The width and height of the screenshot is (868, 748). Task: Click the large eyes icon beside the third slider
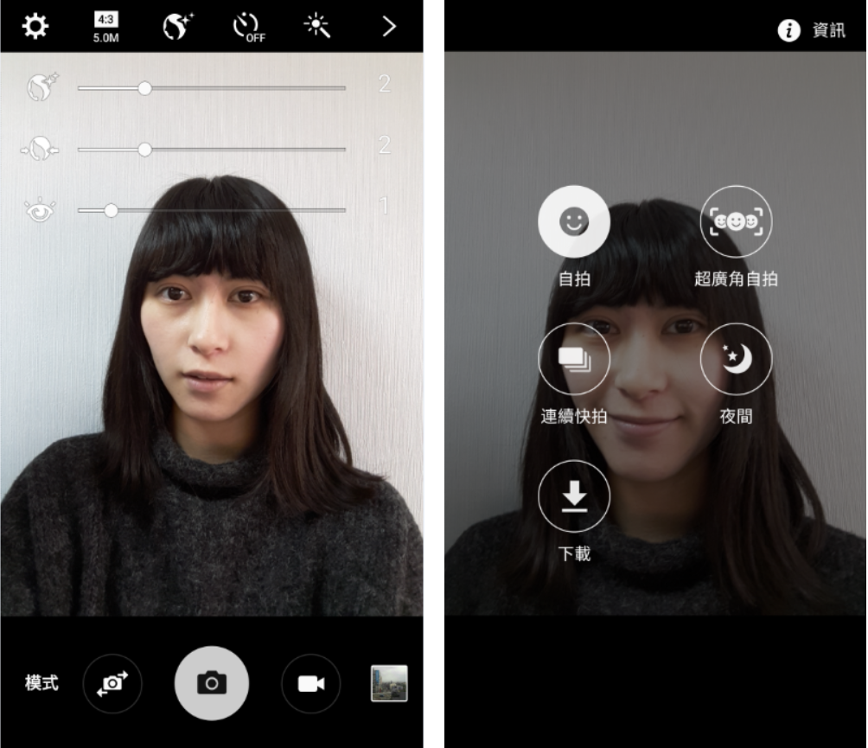(x=40, y=210)
